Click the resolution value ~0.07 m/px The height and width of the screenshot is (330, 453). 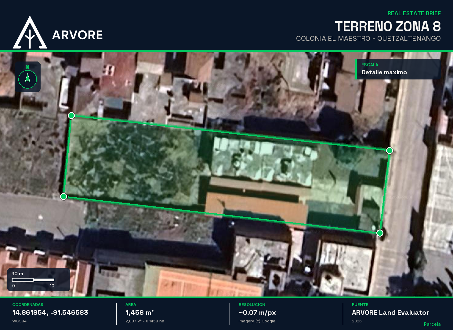pyautogui.click(x=257, y=313)
